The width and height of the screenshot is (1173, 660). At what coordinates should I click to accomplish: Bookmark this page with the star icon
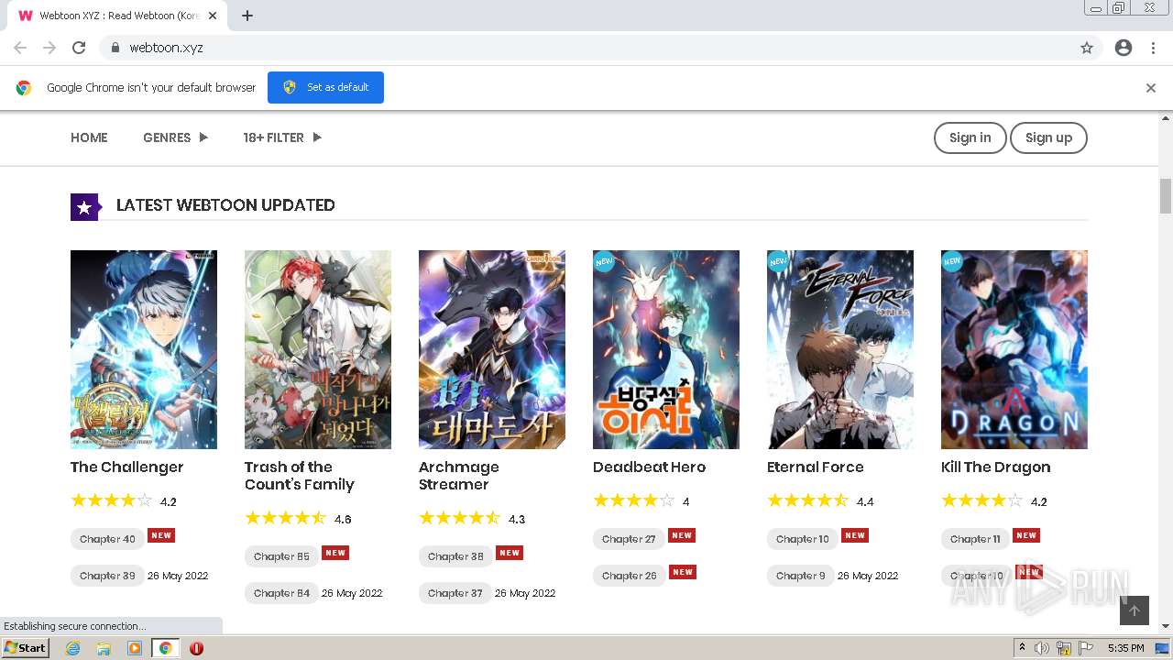coord(1087,48)
